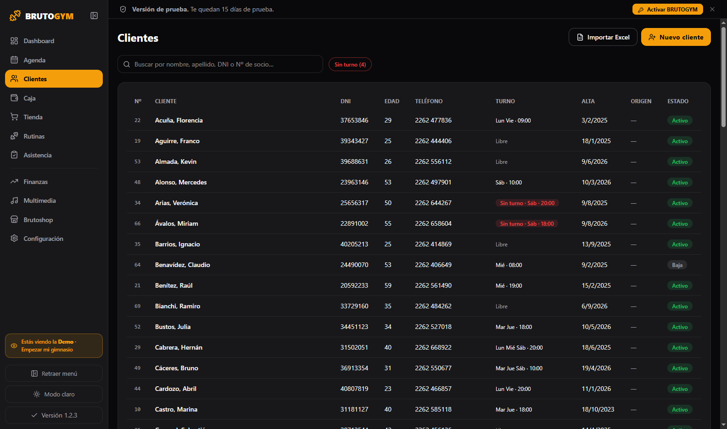Click the Nuevo cliente button

(676, 37)
